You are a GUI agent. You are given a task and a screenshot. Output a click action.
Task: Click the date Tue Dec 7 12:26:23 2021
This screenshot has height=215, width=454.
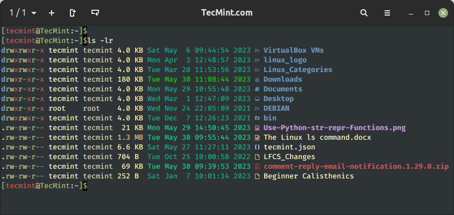(199, 118)
